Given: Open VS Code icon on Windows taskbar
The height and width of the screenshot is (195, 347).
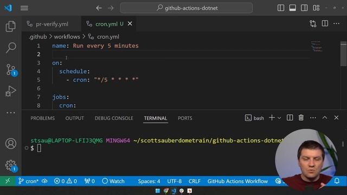Looking at the screenshot, I should (173, 191).
